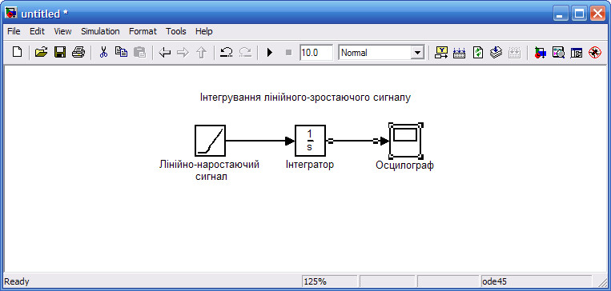Paste using the clipboard toolbar icon
Image resolution: width=611 pixels, height=291 pixels.
tap(139, 52)
